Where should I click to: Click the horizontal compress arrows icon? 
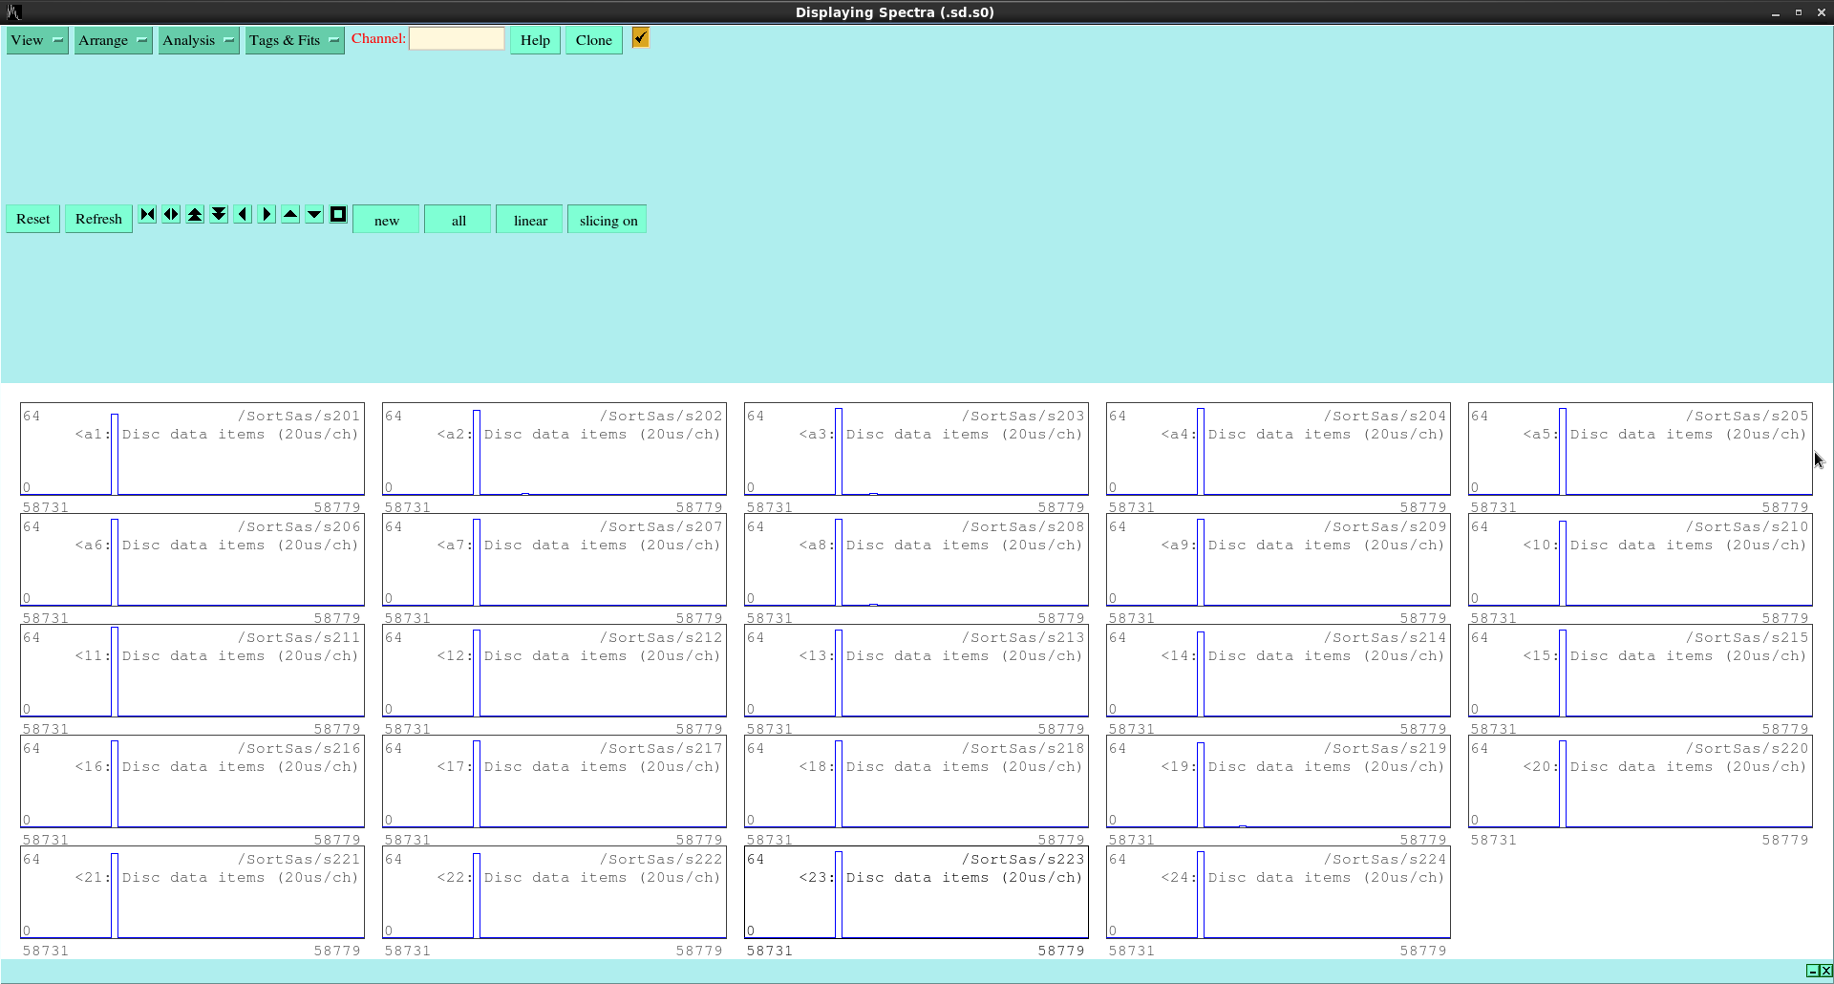(147, 215)
